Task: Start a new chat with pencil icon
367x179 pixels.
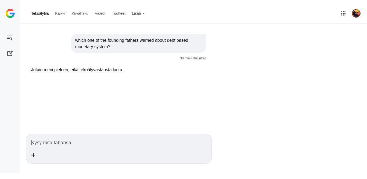Action: pos(10,53)
